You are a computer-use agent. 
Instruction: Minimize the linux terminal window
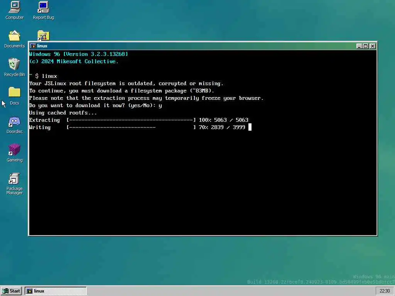[359, 46]
